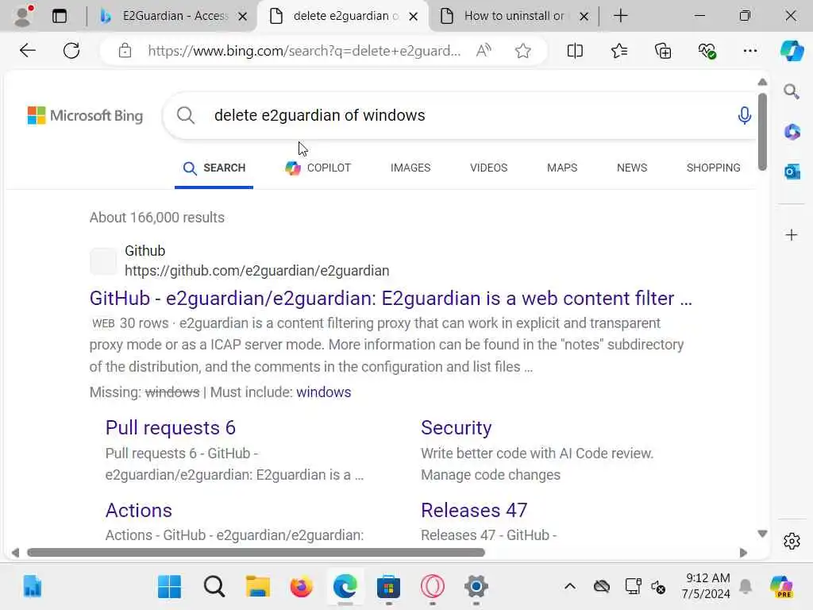
Task: Switch to the E2Guardian - Access tab
Action: 175,16
